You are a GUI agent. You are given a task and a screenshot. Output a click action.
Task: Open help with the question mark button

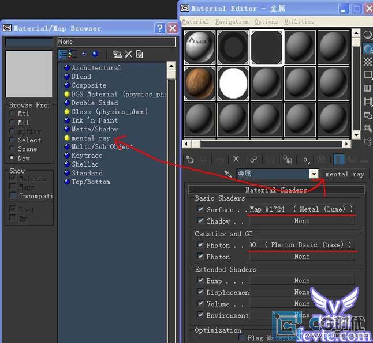[160, 28]
